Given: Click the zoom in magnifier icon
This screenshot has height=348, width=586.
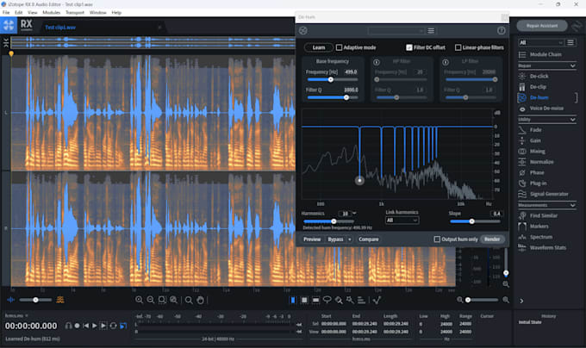Looking at the screenshot, I should pos(139,300).
